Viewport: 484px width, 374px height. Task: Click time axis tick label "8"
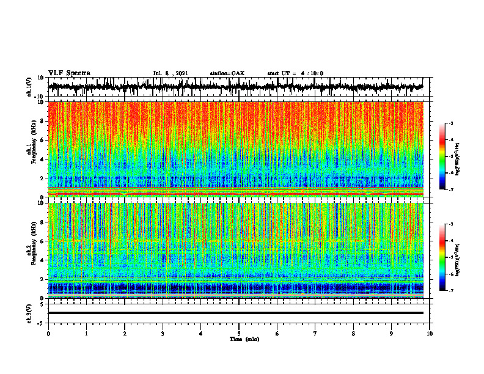(353, 334)
